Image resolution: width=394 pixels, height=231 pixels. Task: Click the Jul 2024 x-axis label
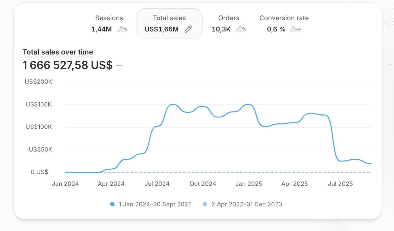coord(157,184)
